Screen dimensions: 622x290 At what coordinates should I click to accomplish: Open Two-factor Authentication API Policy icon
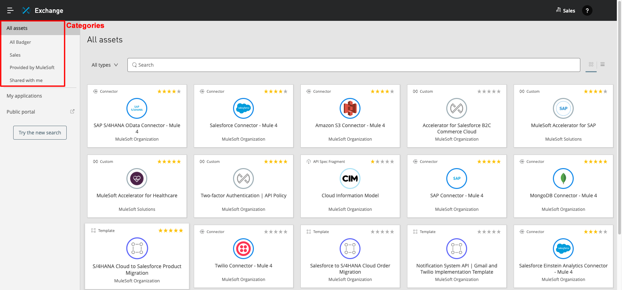[x=243, y=179]
